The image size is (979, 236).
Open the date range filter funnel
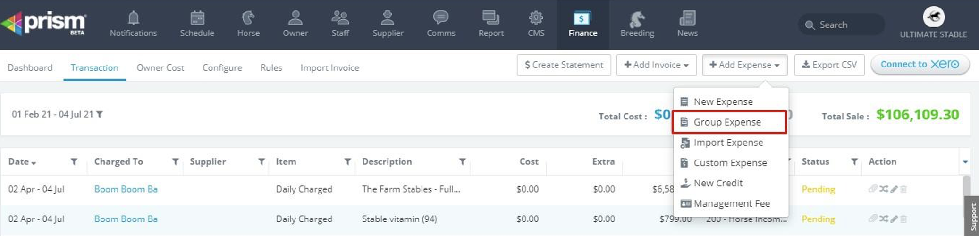[100, 114]
